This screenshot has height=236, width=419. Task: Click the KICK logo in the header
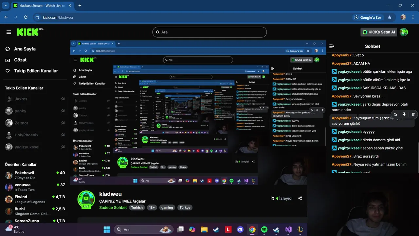30,32
